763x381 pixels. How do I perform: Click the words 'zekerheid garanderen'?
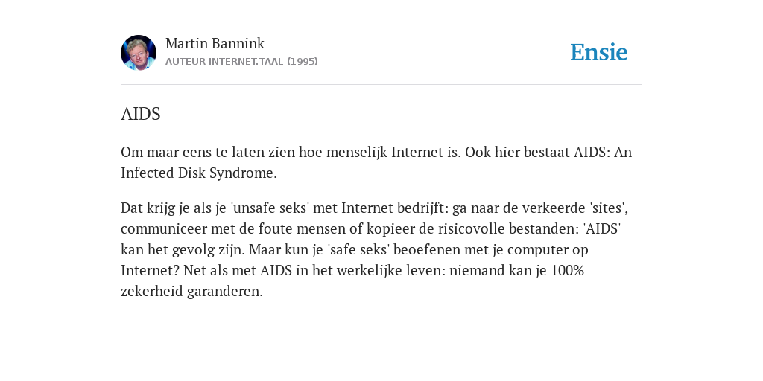[190, 292]
